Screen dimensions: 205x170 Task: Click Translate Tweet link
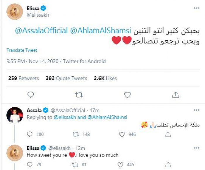(x=22, y=50)
